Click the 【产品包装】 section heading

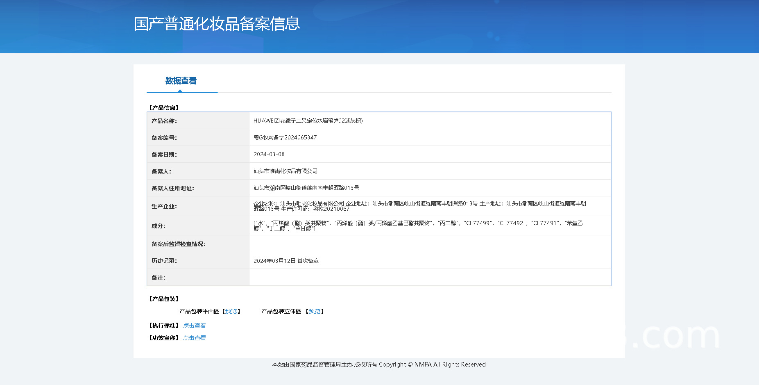[x=164, y=299]
